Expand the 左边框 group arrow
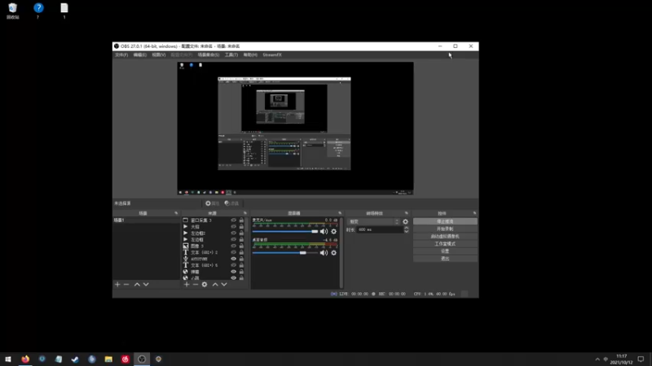 tap(186, 239)
